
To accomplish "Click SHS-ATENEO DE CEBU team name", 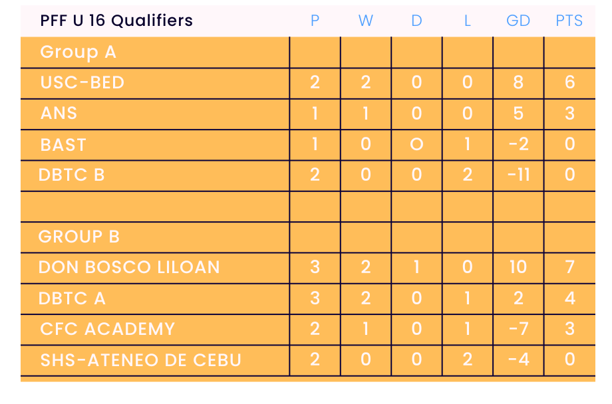I will click(x=140, y=360).
